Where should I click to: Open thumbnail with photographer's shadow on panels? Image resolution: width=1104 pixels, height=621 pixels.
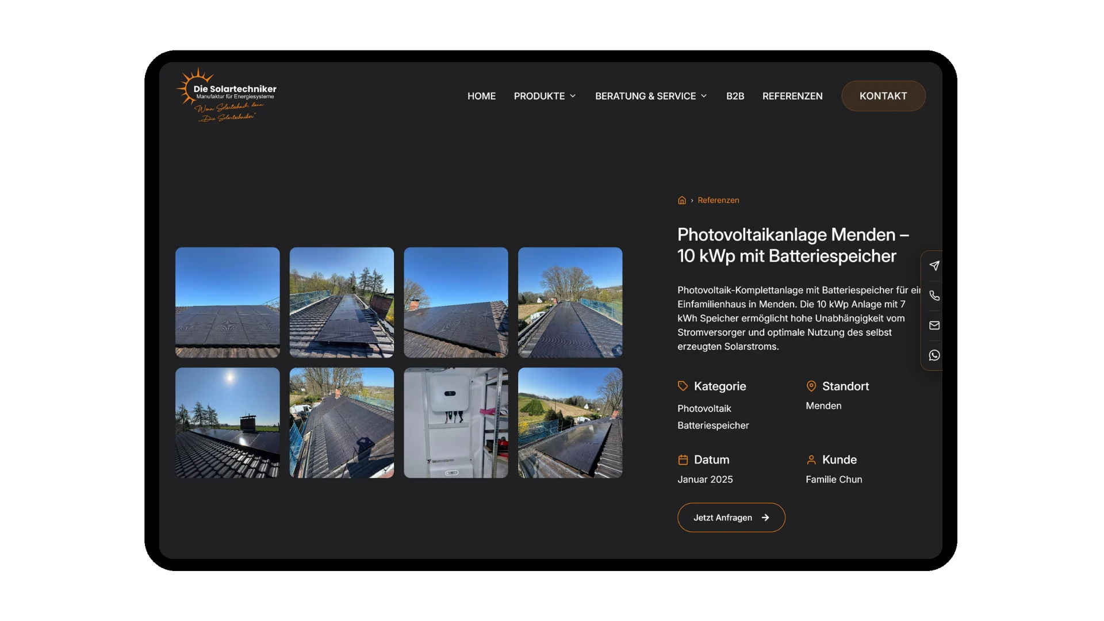coord(342,423)
